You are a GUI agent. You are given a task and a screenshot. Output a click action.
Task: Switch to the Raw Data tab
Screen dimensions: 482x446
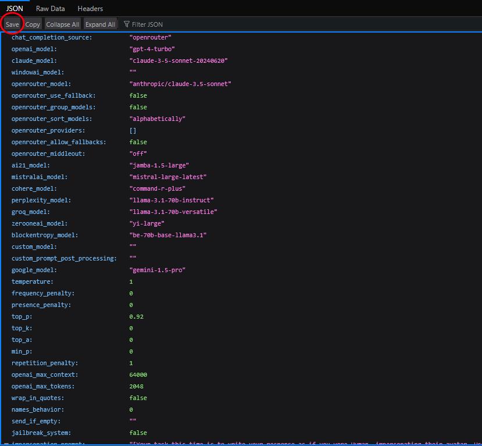[x=50, y=9]
